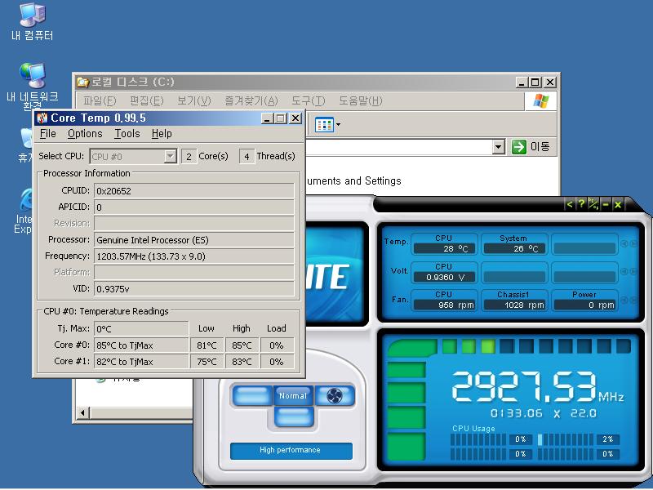653x490 pixels.
Task: Click the green X icon in monitoring utility
Action: [618, 205]
